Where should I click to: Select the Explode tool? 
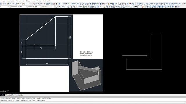(x=143, y=7)
